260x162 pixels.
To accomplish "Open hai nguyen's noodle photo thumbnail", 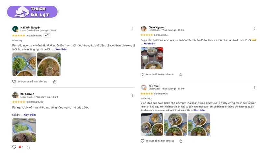I will click(x=24, y=130).
